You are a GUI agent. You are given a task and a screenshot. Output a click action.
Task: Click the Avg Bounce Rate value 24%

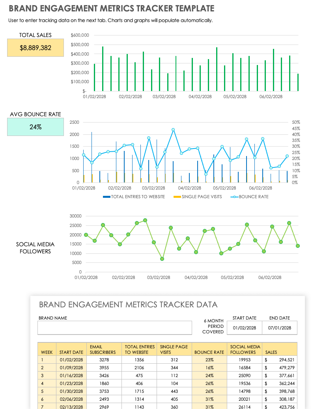click(35, 127)
